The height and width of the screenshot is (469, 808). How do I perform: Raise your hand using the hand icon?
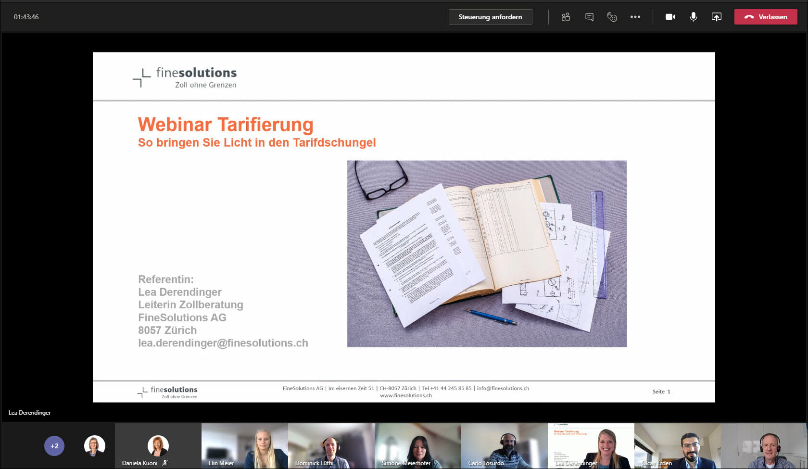pyautogui.click(x=612, y=16)
